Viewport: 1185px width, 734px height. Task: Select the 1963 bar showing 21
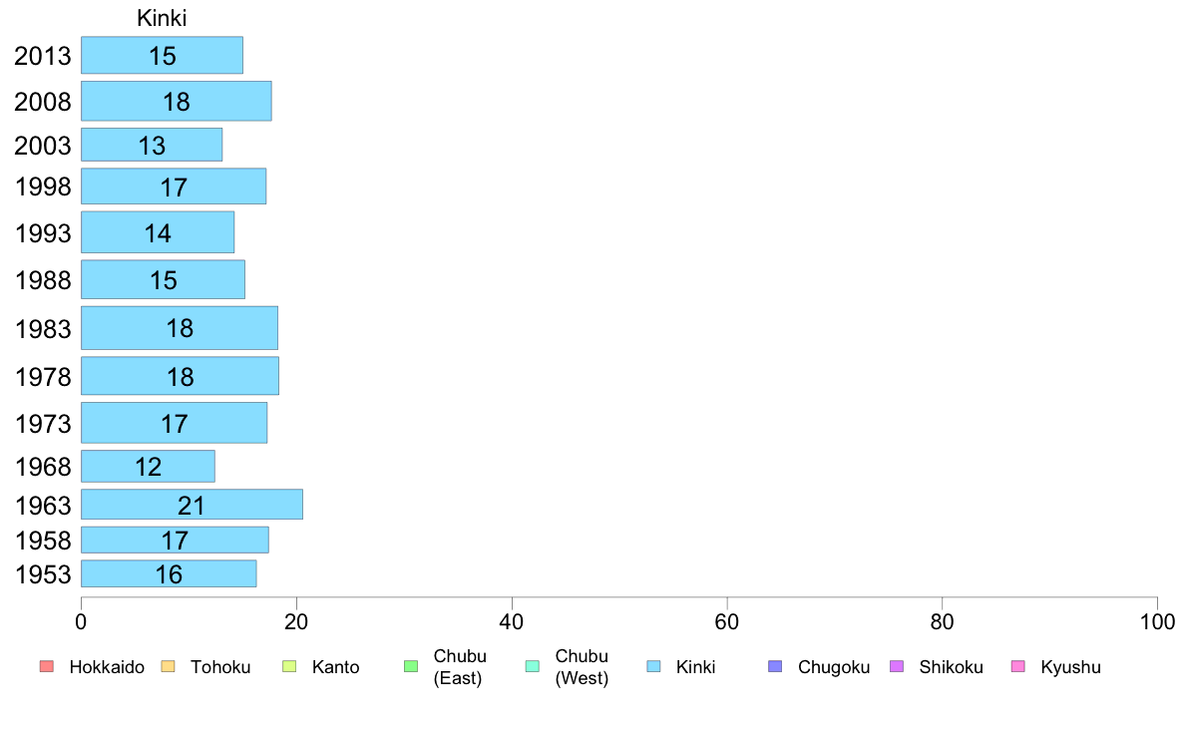point(192,505)
